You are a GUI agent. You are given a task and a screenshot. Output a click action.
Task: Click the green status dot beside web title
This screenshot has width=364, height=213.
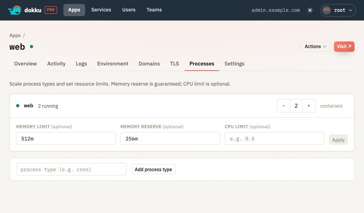coord(32,47)
